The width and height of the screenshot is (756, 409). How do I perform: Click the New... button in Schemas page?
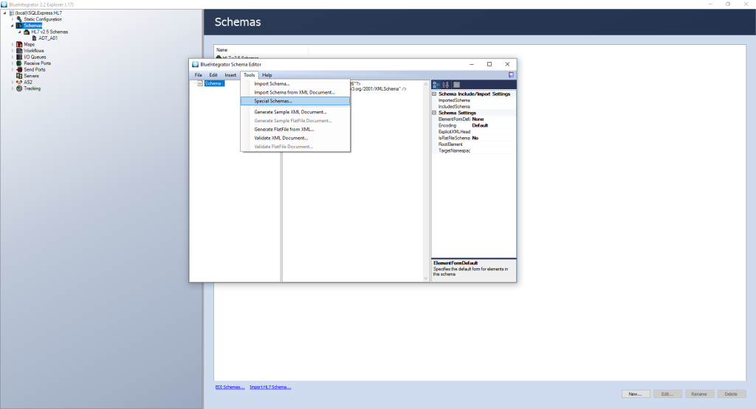[x=636, y=394]
